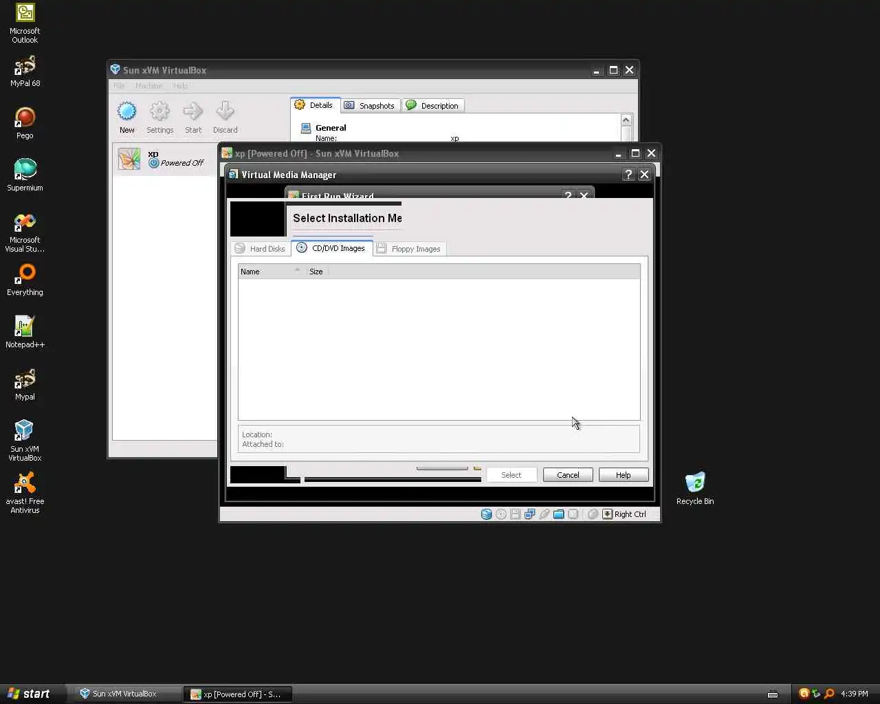Click the up arrow of the Details scrollbar

coord(626,120)
